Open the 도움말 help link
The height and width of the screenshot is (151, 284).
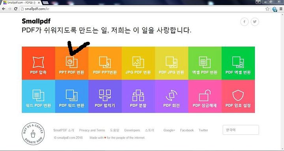tap(115, 130)
